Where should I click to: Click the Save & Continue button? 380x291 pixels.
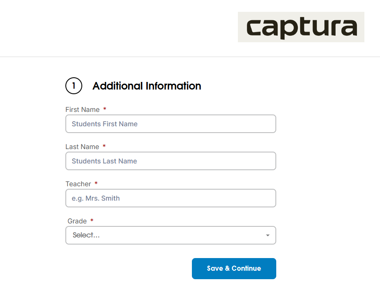[234, 269]
